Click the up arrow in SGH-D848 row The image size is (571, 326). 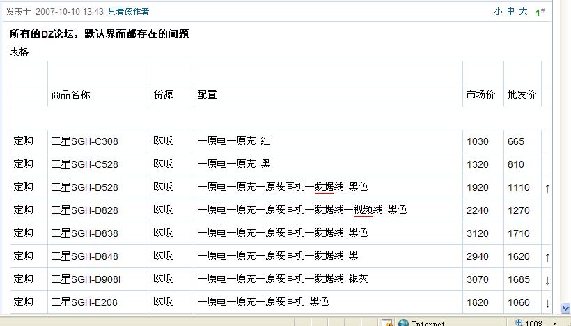pos(547,257)
